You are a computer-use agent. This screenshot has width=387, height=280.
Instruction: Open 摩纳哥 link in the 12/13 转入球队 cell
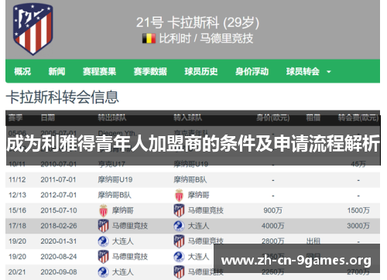click(198, 195)
